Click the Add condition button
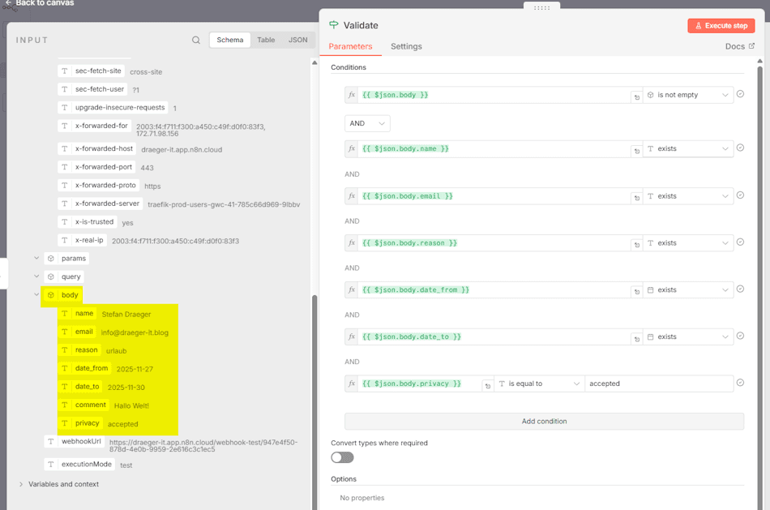This screenshot has height=510, width=770. [x=544, y=422]
